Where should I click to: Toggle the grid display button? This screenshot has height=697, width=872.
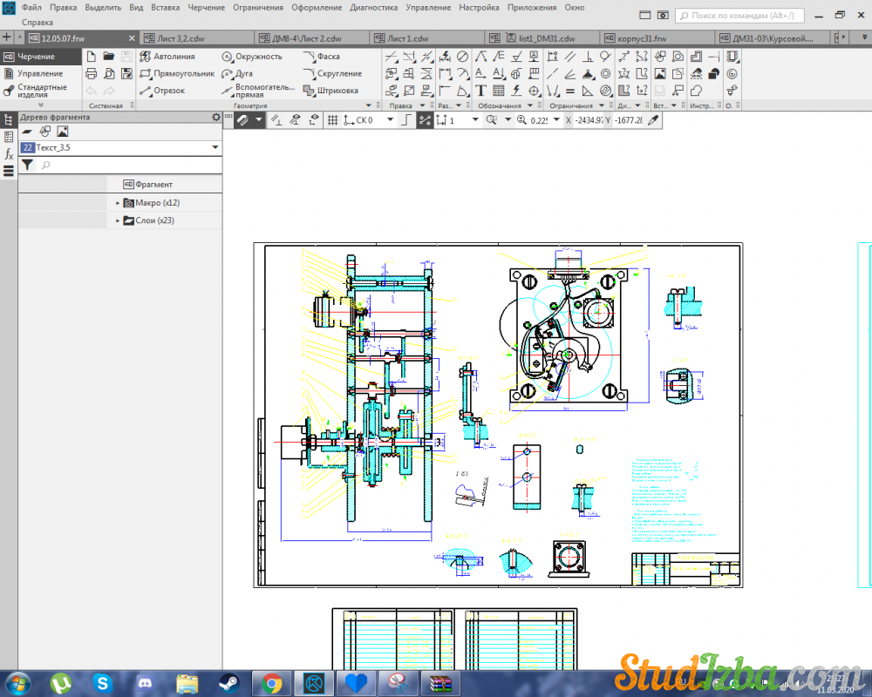click(332, 120)
